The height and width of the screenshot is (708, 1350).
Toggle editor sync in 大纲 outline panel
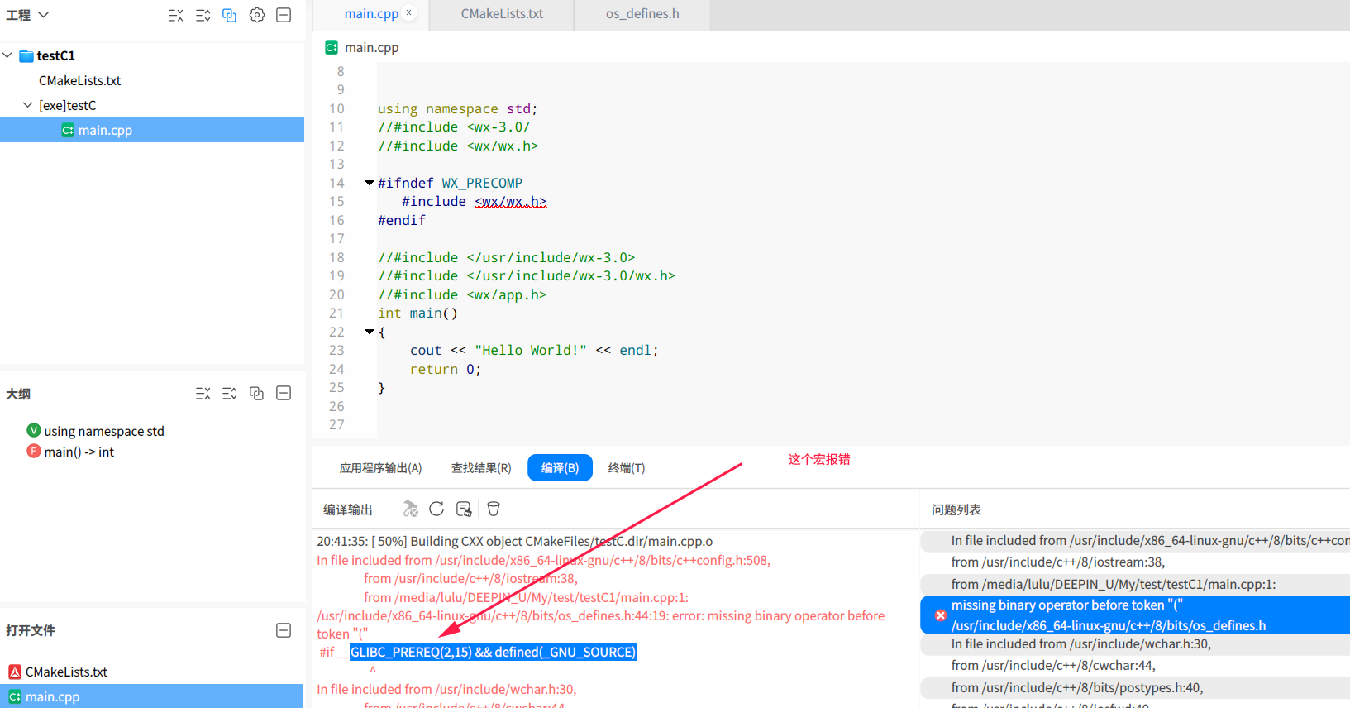tap(257, 394)
